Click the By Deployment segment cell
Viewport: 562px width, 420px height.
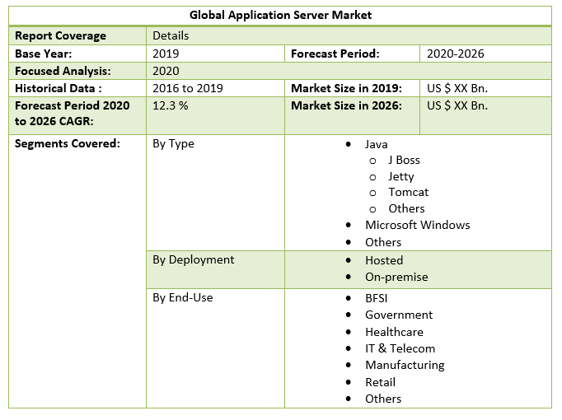194,259
